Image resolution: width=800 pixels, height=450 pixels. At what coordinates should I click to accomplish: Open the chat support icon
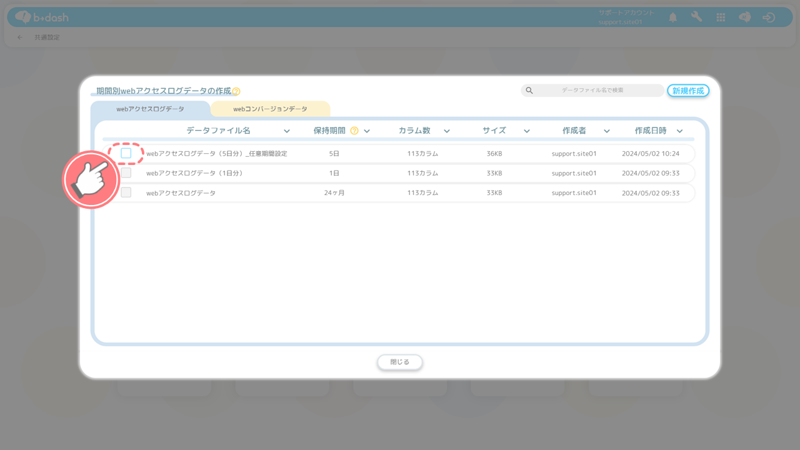click(x=744, y=17)
